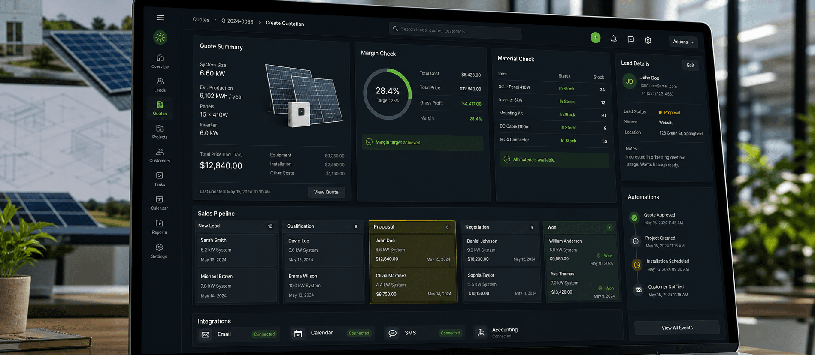This screenshot has width=815, height=355.
Task: Select Quotes in the sidebar
Action: coord(160,108)
